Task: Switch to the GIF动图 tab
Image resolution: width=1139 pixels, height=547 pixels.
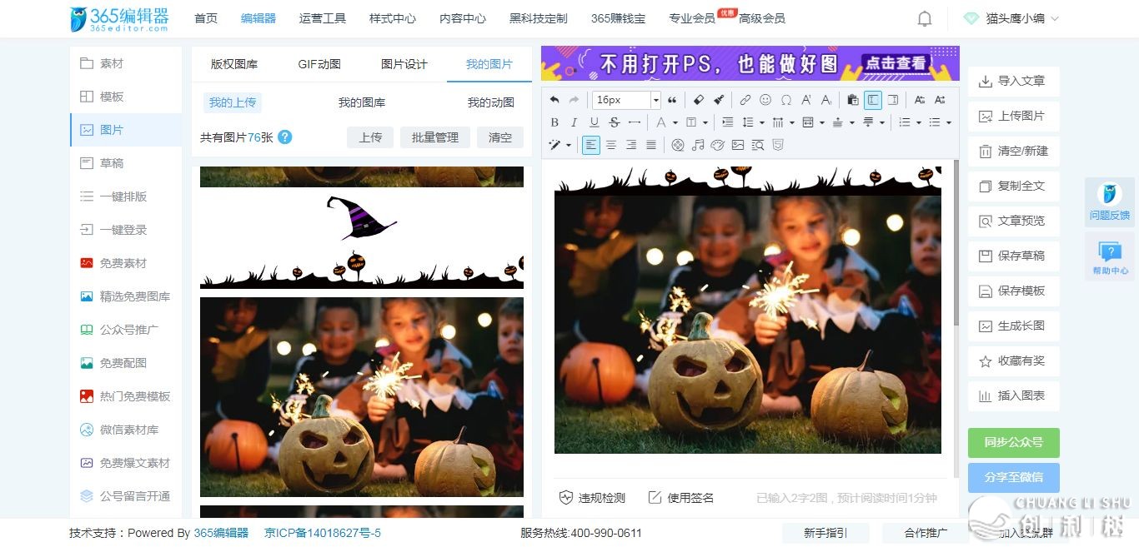Action: click(x=319, y=64)
